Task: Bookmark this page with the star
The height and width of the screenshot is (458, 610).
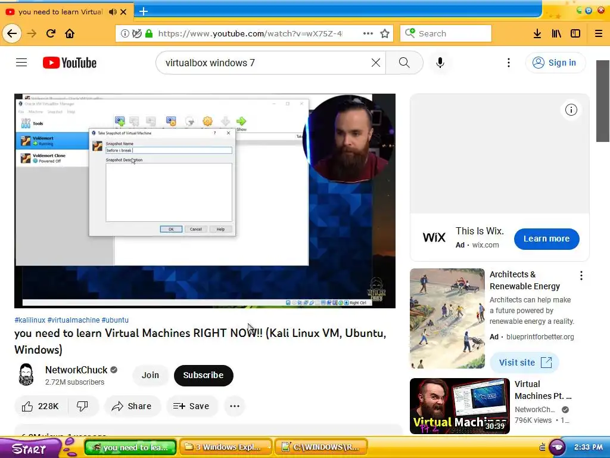Action: pos(385,33)
